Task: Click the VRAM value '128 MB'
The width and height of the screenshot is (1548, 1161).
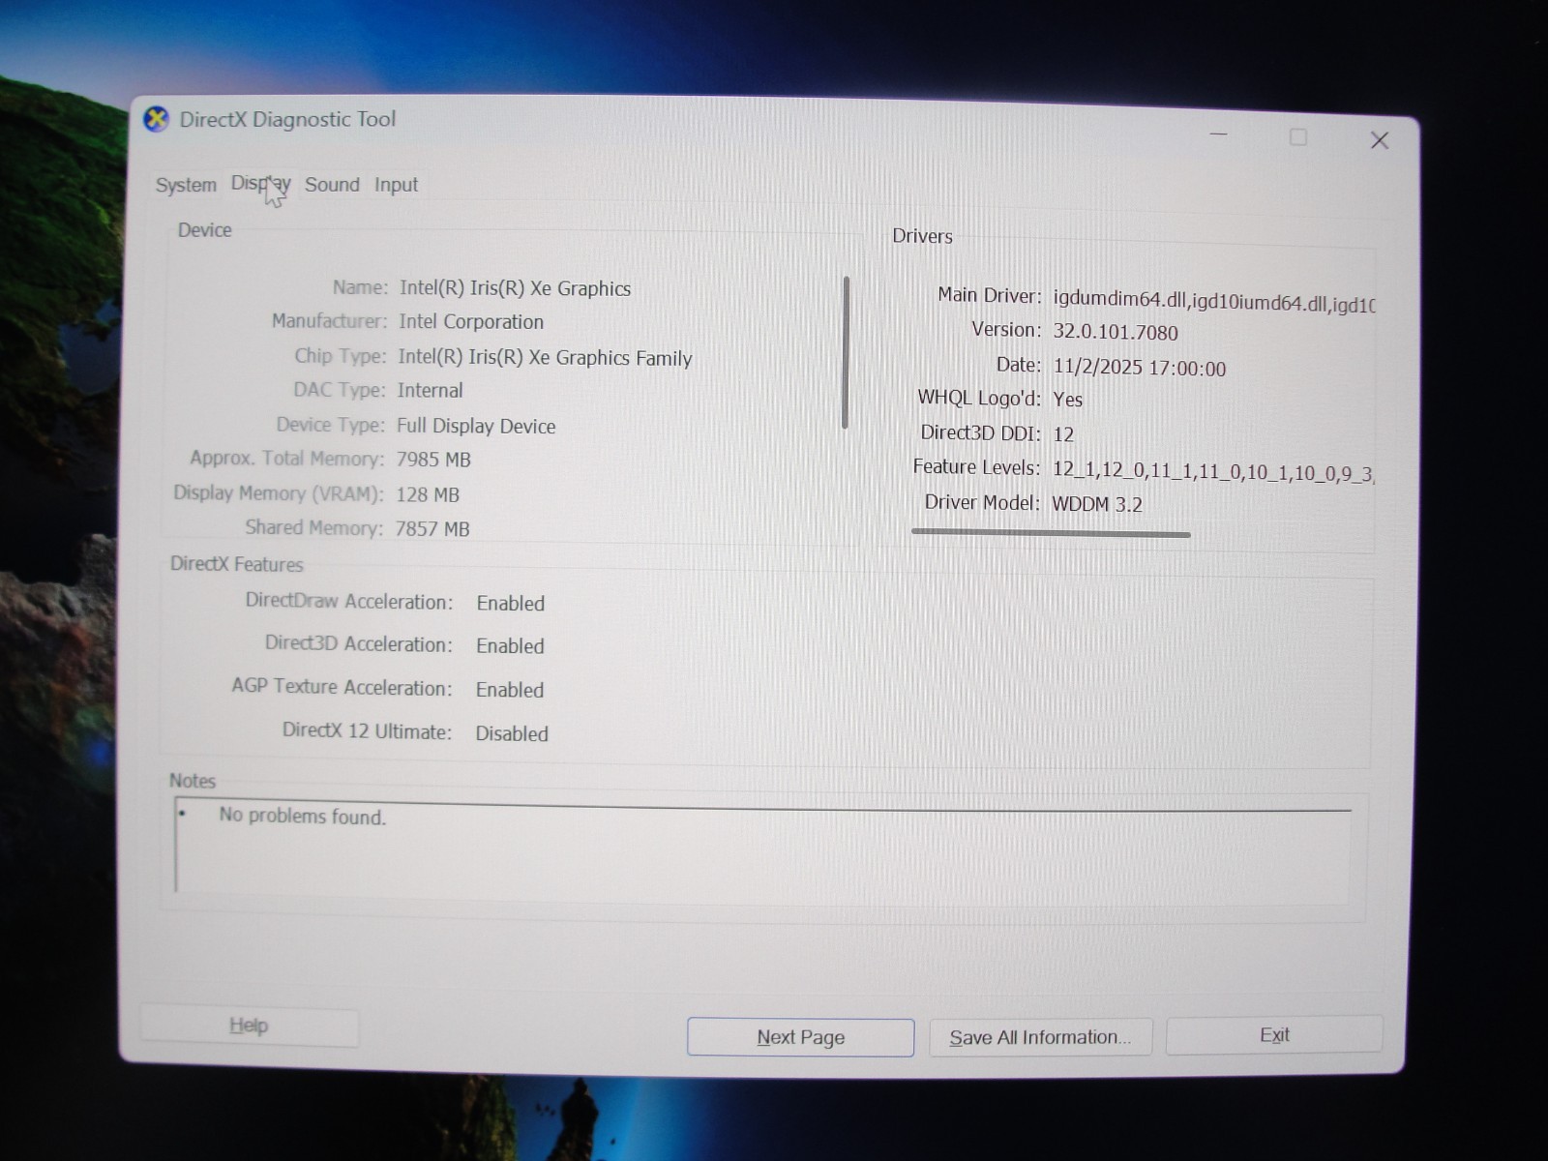Action: [x=427, y=494]
